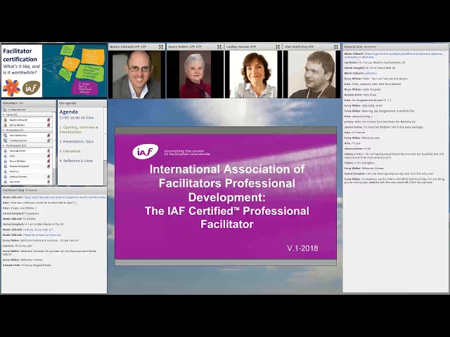Click muted mic icon beside Bruce Whitson
The image size is (450, 337).
(x=49, y=161)
